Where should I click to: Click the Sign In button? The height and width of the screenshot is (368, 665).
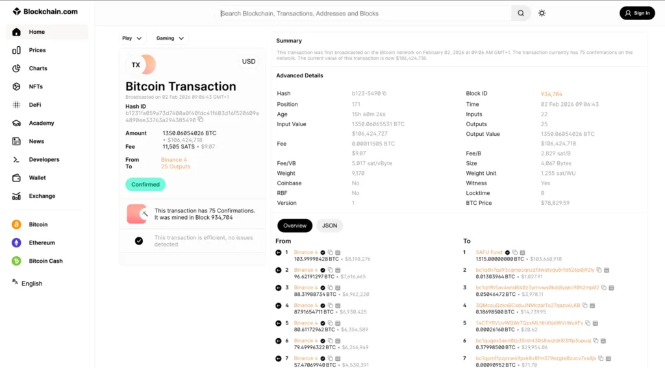pyautogui.click(x=636, y=13)
